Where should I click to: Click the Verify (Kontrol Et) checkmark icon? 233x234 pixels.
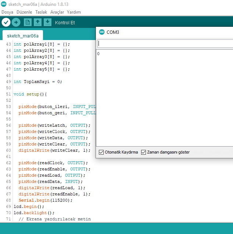pyautogui.click(x=6, y=22)
